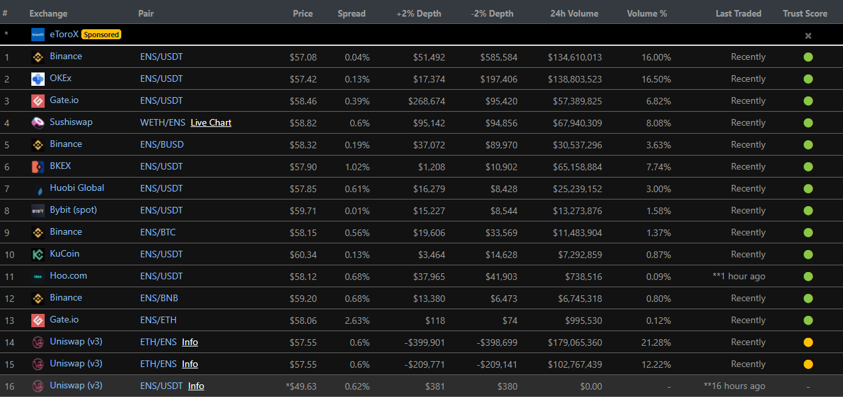
Task: Click the Hoo.com logo icon
Action: pos(38,277)
